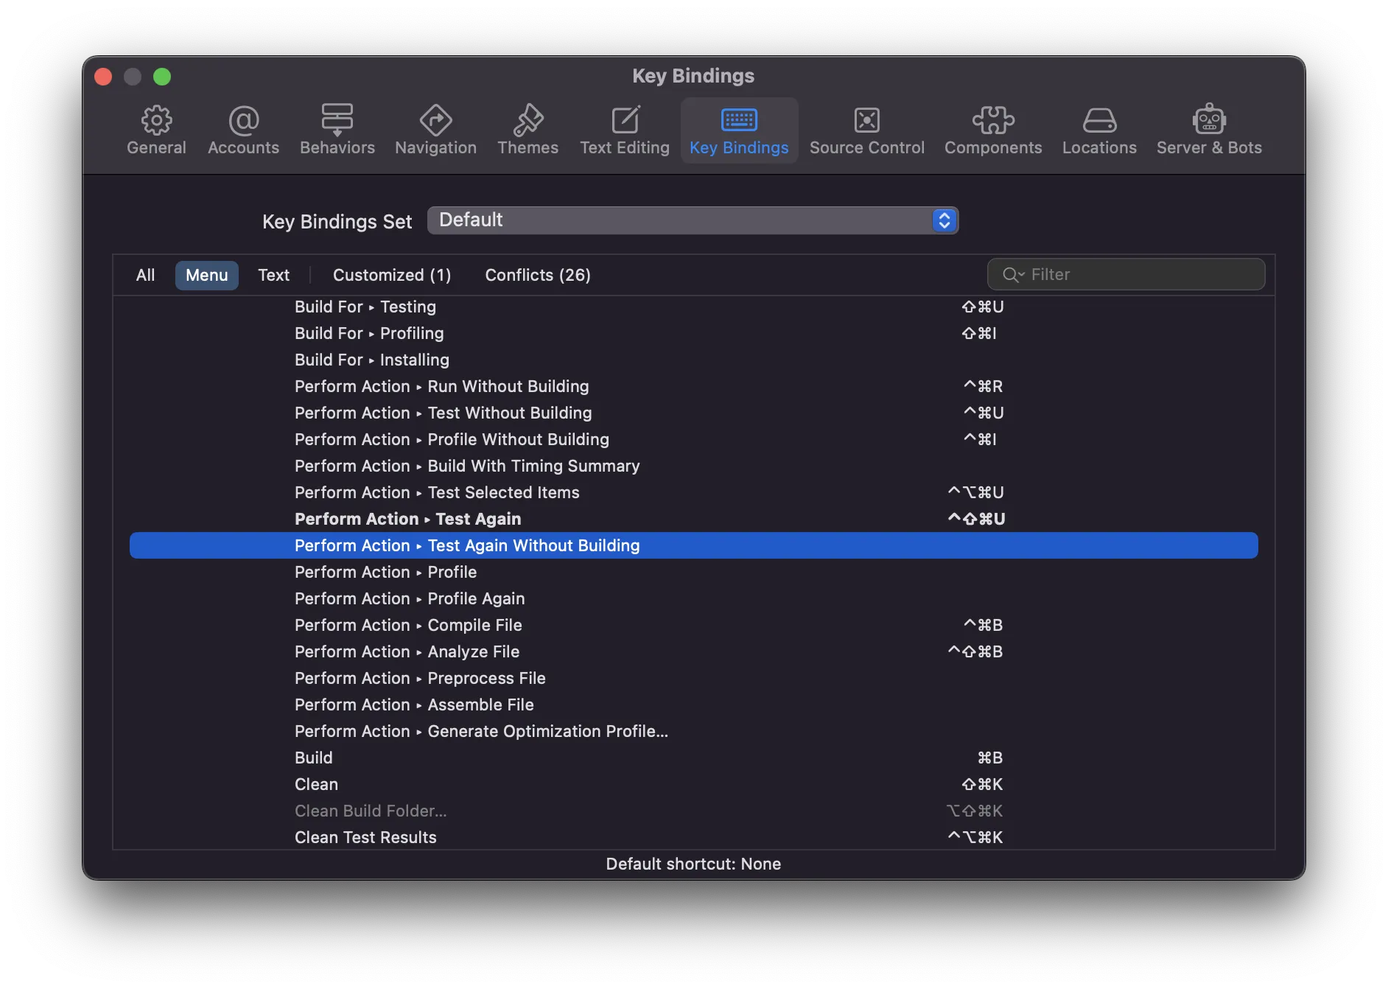Click the Key Bindings keyboard icon
The height and width of the screenshot is (989, 1388).
click(x=739, y=120)
